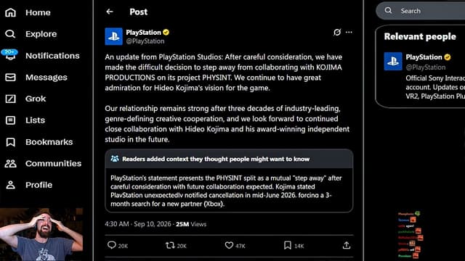Click the PlayStation avatar in Relevant people

[393, 61]
